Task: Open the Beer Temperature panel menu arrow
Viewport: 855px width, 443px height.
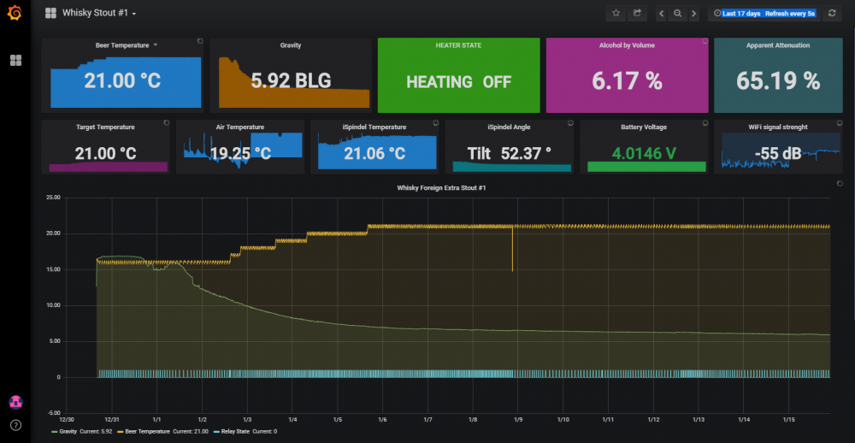Action: point(155,44)
